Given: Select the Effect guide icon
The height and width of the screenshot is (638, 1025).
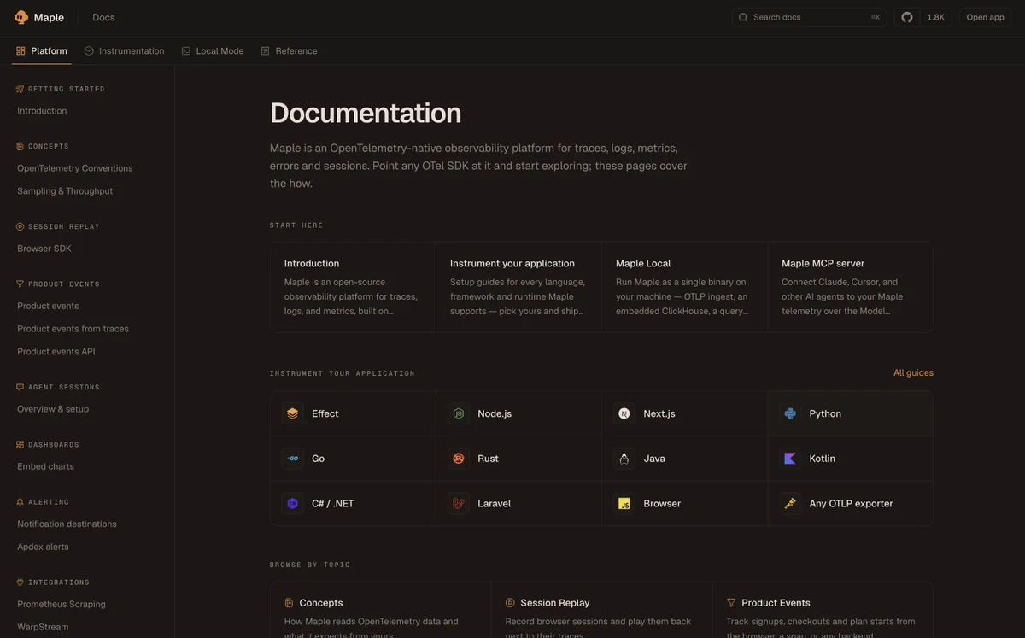Looking at the screenshot, I should click(x=293, y=413).
